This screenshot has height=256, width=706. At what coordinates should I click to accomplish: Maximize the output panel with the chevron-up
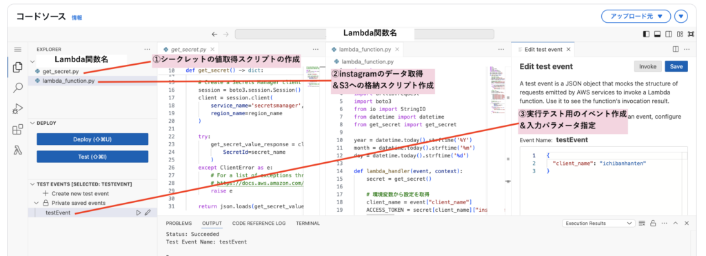tap(676, 223)
